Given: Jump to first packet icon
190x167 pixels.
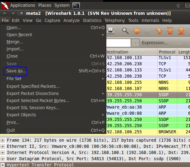Looking at the screenshot, I should (170, 31).
